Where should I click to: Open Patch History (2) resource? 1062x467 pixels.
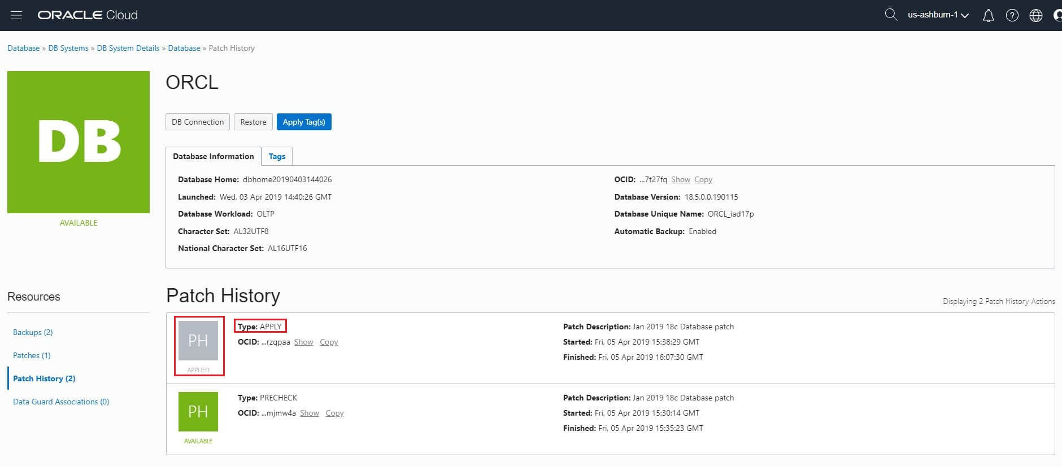point(44,378)
